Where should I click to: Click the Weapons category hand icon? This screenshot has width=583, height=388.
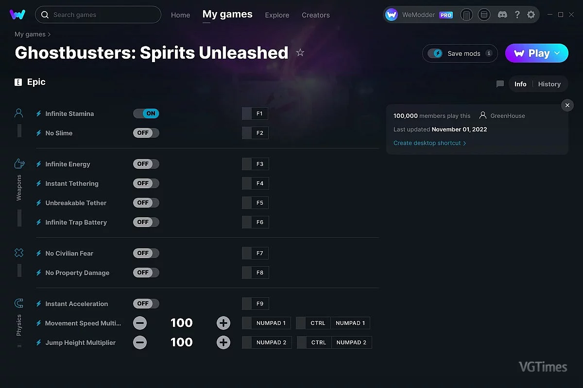[x=19, y=163]
